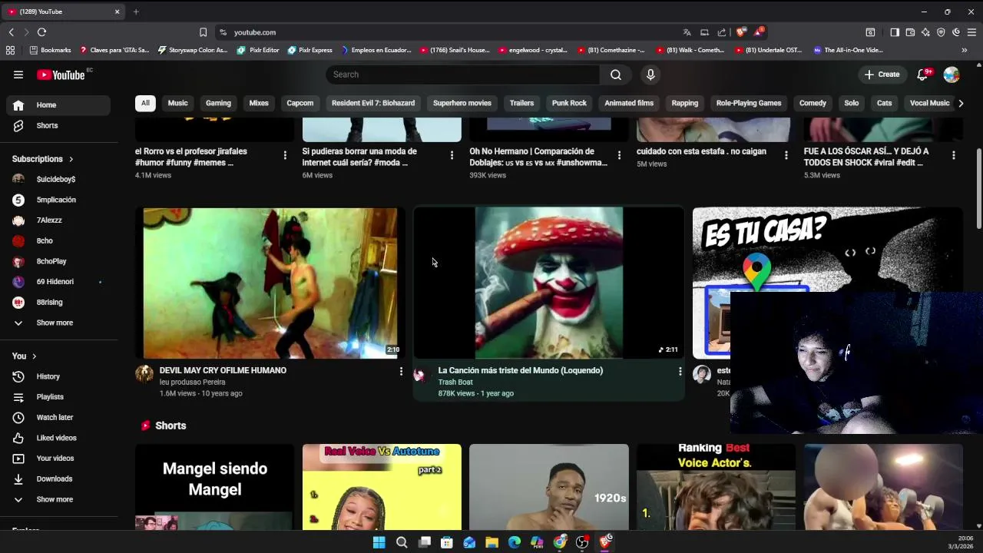The image size is (983, 553).
Task: Play DEVIL MAY CRY OFILME HUMANO thumbnail
Action: coord(270,283)
